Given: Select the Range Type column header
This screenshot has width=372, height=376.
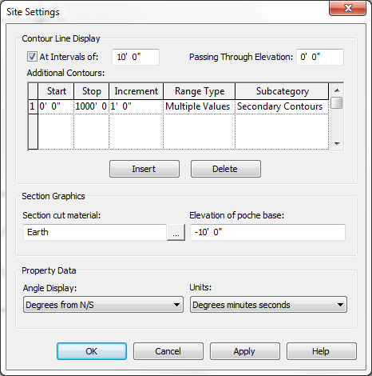Looking at the screenshot, I should 200,91.
